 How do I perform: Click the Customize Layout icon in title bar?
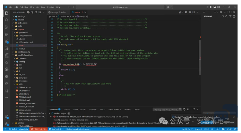coord(207,7)
